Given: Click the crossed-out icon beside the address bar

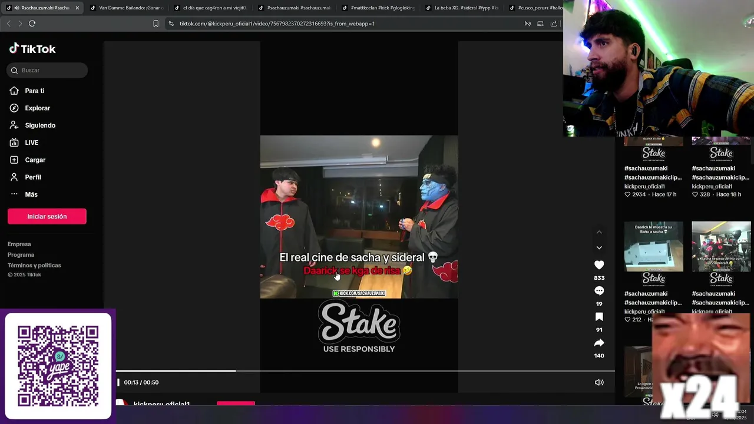Looking at the screenshot, I should 528,24.
